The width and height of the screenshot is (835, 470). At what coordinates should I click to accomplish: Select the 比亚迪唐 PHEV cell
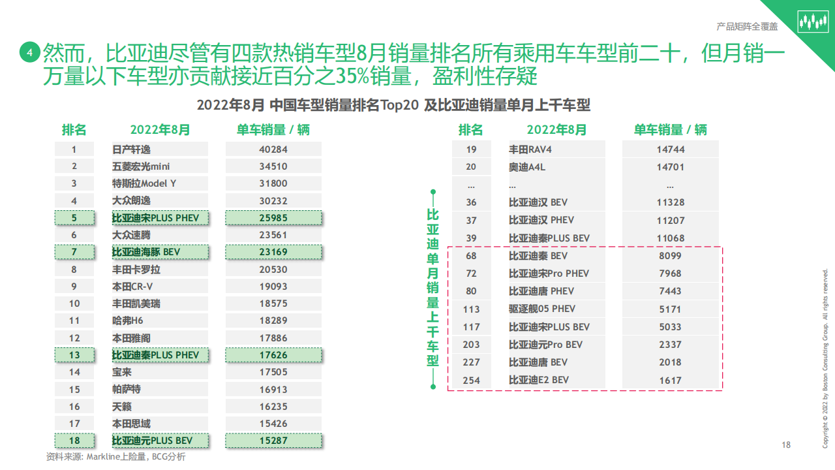(557, 291)
